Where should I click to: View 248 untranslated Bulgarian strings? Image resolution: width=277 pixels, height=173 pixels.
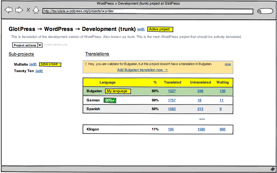pyautogui.click(x=200, y=91)
